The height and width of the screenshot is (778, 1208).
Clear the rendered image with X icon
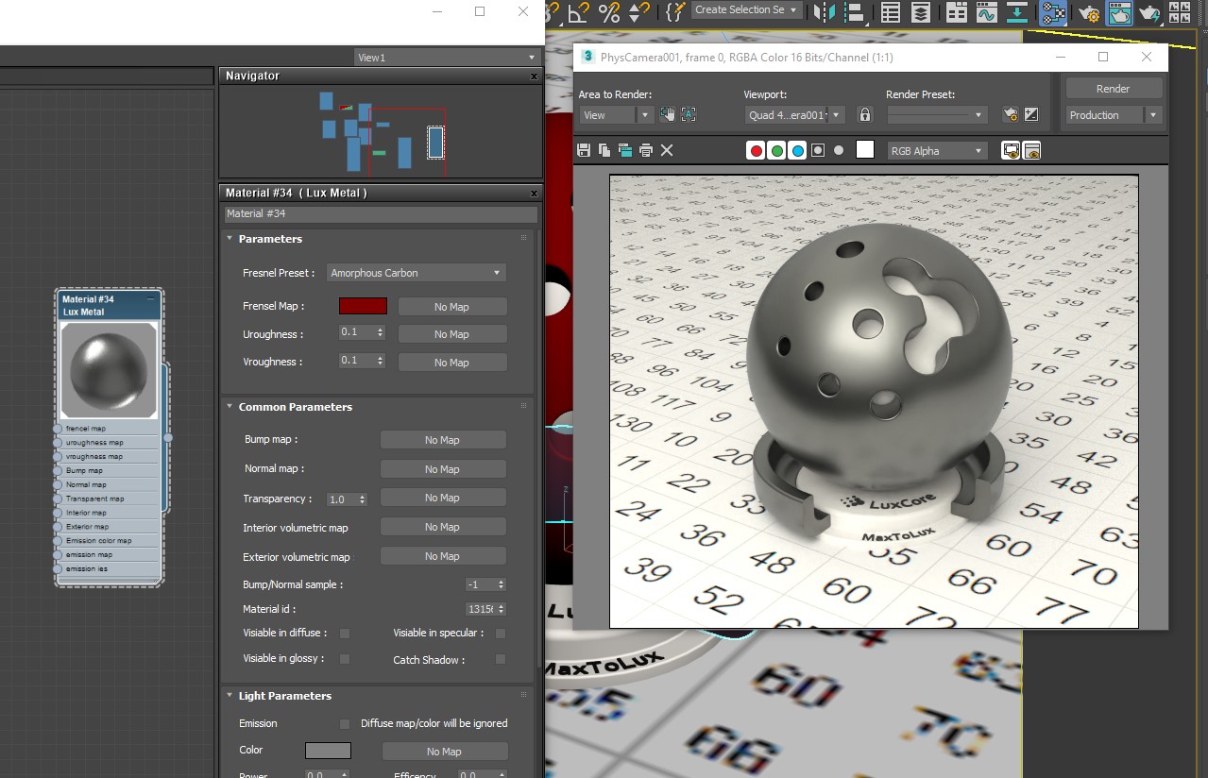coord(667,150)
